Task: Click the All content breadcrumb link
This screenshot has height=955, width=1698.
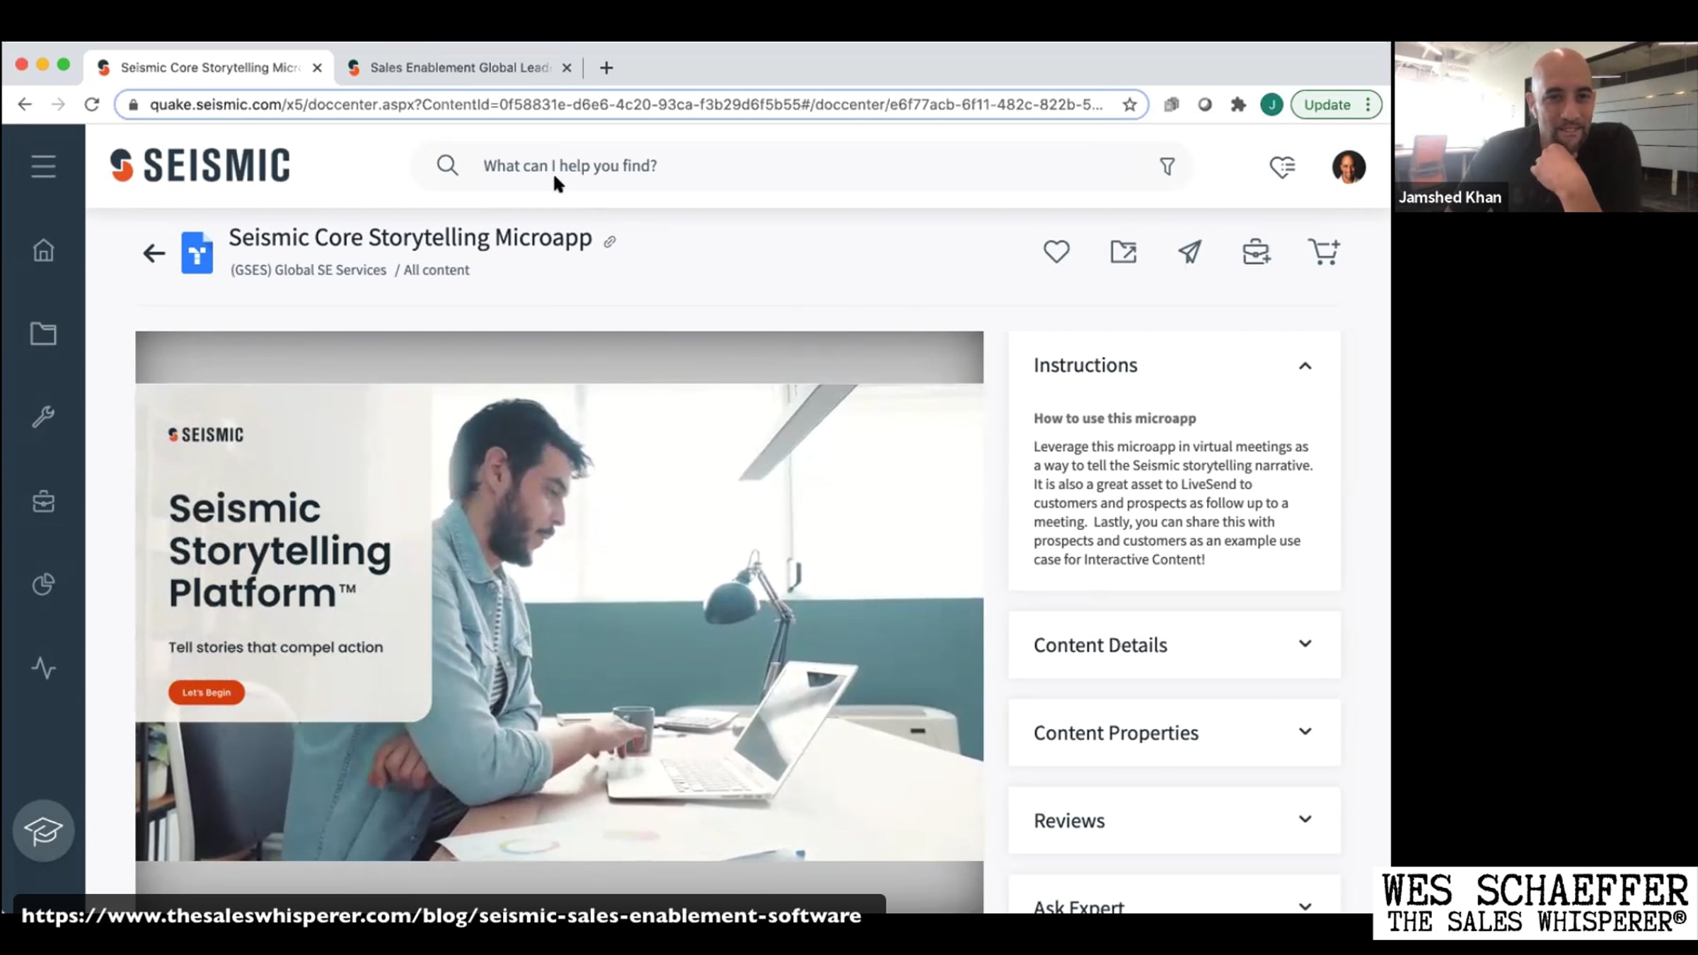Action: (436, 270)
